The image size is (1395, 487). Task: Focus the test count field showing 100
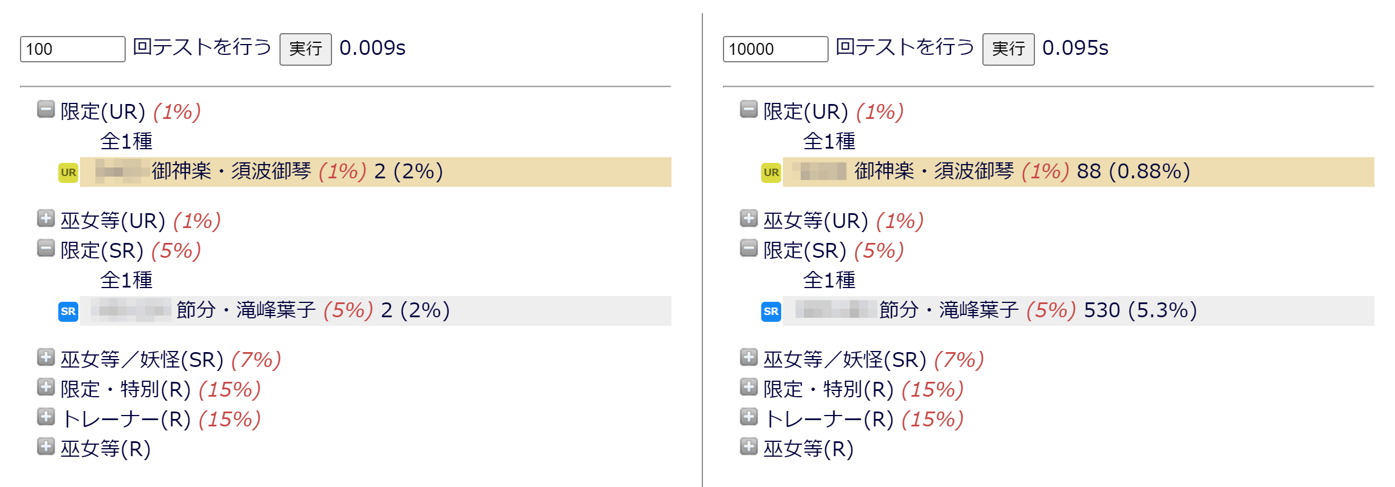pyautogui.click(x=73, y=49)
